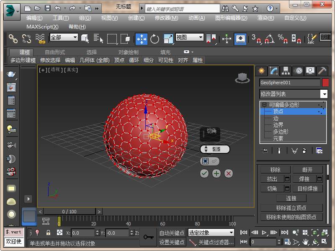
Task: Click the Select Object arrow tool
Action: pyautogui.click(x=85, y=39)
